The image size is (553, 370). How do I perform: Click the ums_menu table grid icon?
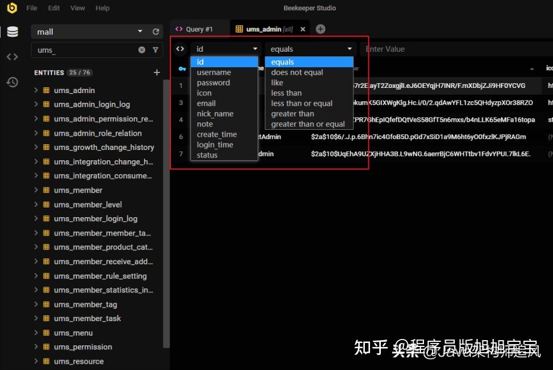[x=46, y=333]
